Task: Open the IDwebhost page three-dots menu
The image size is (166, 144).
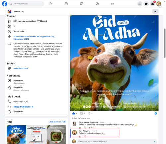Action: [x=155, y=11]
